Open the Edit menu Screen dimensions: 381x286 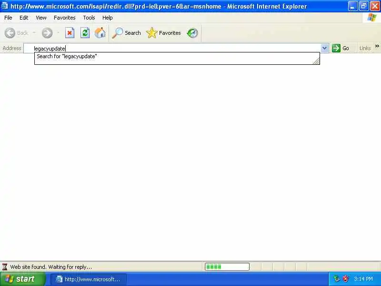(24, 18)
